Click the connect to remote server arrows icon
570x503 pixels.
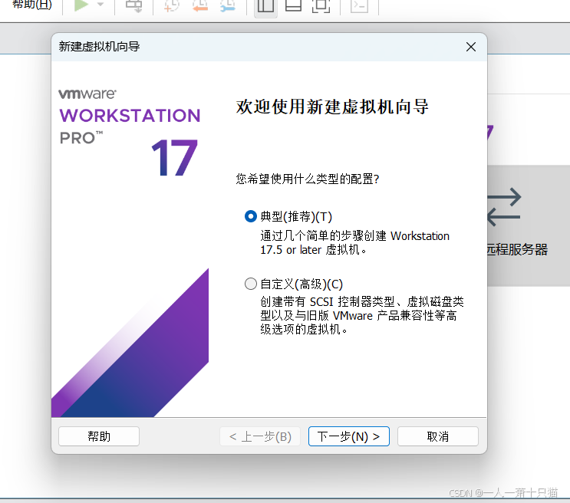coord(504,207)
